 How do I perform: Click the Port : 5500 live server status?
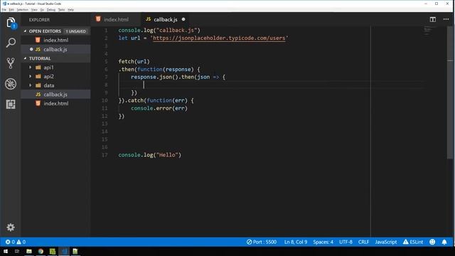(x=262, y=242)
